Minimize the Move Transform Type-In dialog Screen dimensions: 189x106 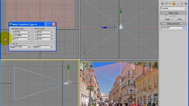(46, 24)
